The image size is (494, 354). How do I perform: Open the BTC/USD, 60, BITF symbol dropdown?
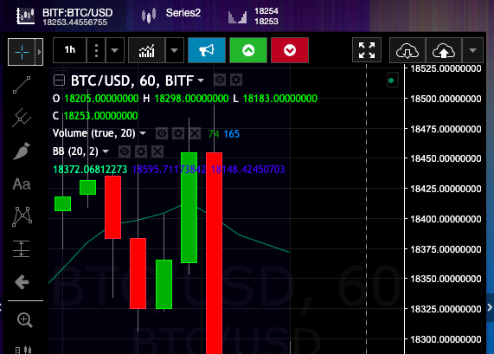[201, 80]
